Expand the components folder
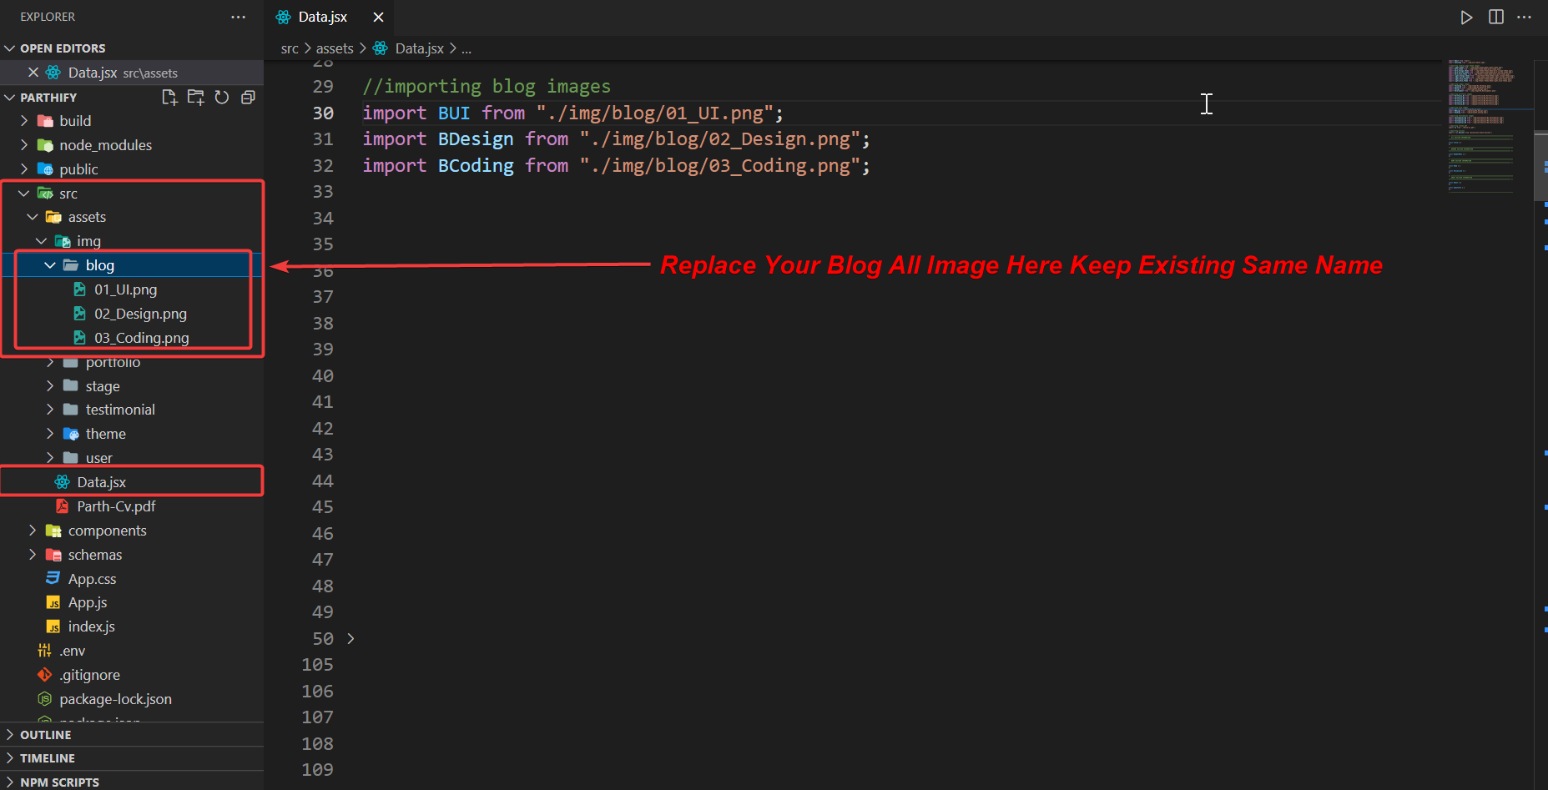 click(107, 531)
